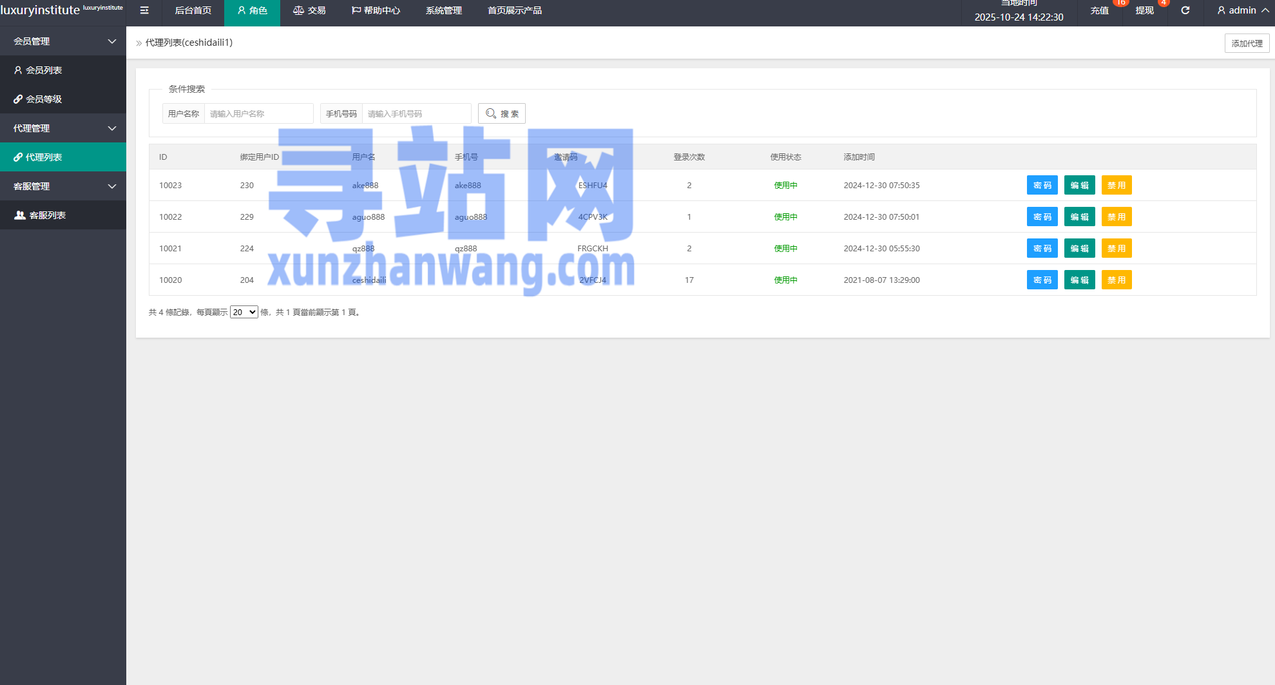Open the 帮助中心 top menu

[x=376, y=10]
